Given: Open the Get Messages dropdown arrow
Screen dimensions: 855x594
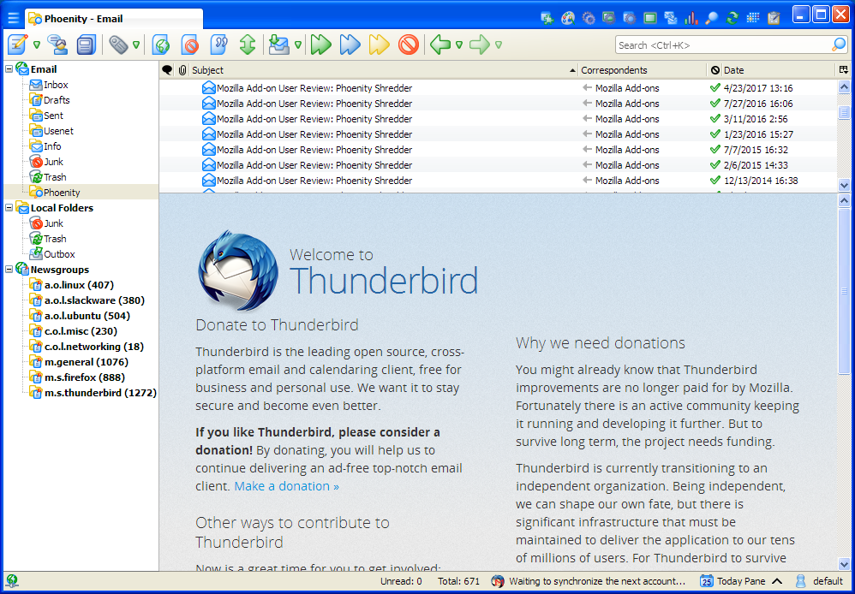Looking at the screenshot, I should tap(298, 45).
